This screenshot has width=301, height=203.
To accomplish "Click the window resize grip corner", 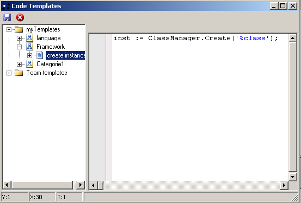I will (294, 198).
